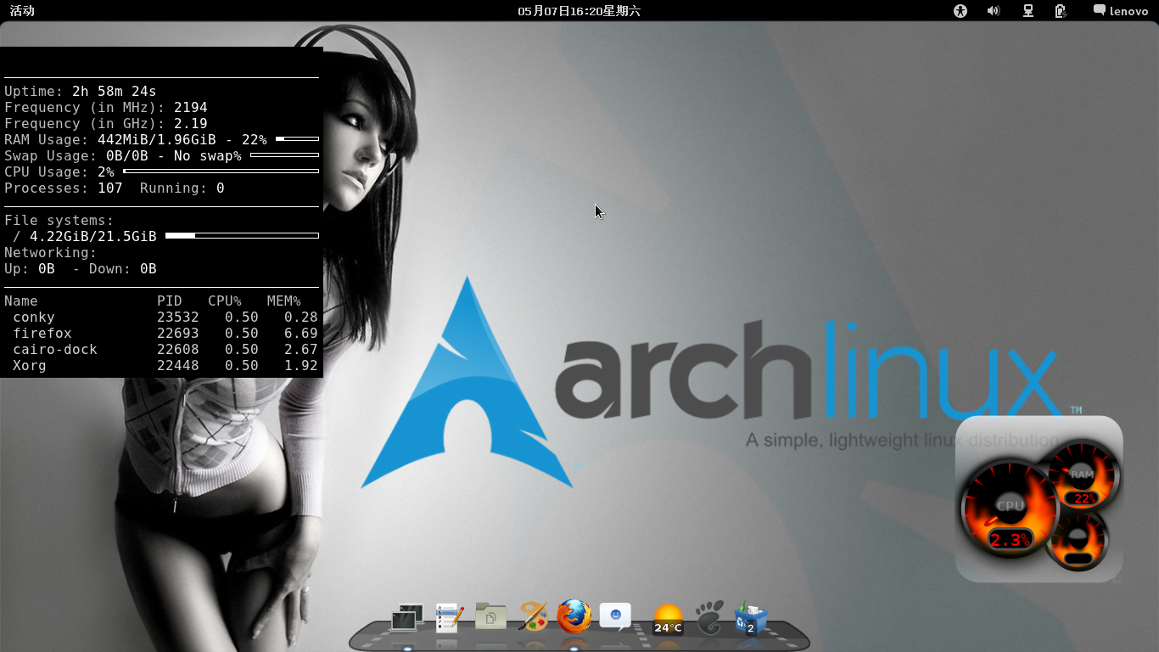Click the Running: 0 text
This screenshot has width=1159, height=652.
182,188
